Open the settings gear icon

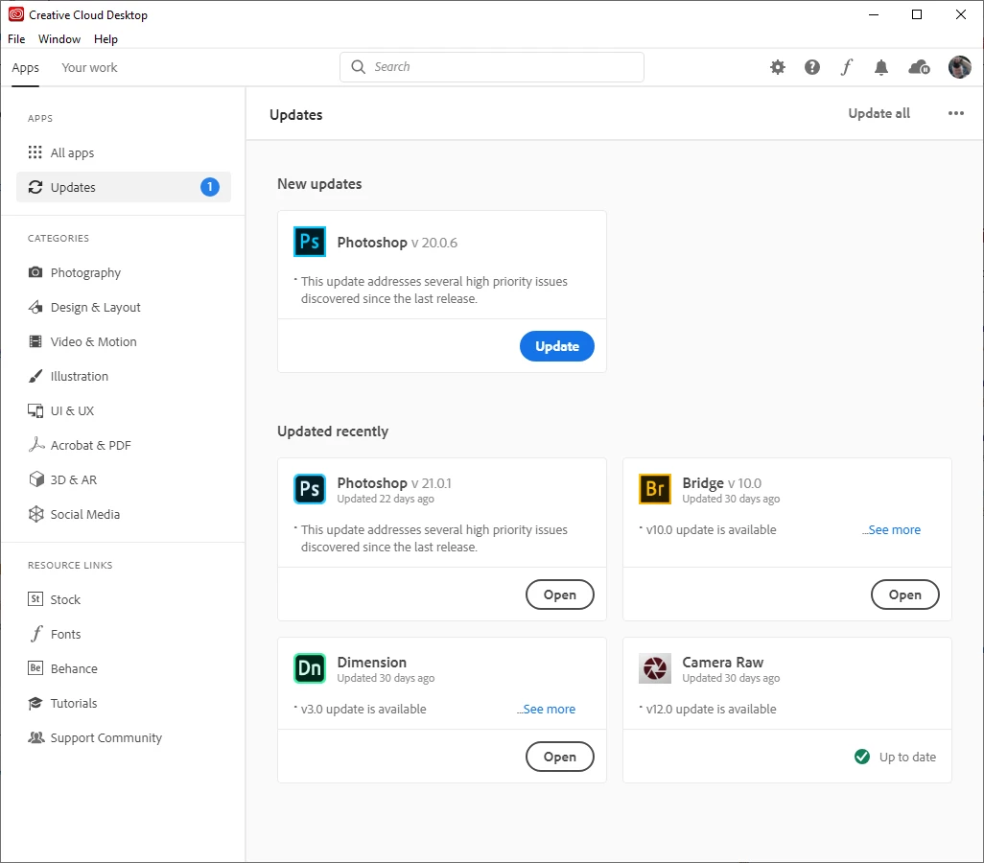coord(778,67)
